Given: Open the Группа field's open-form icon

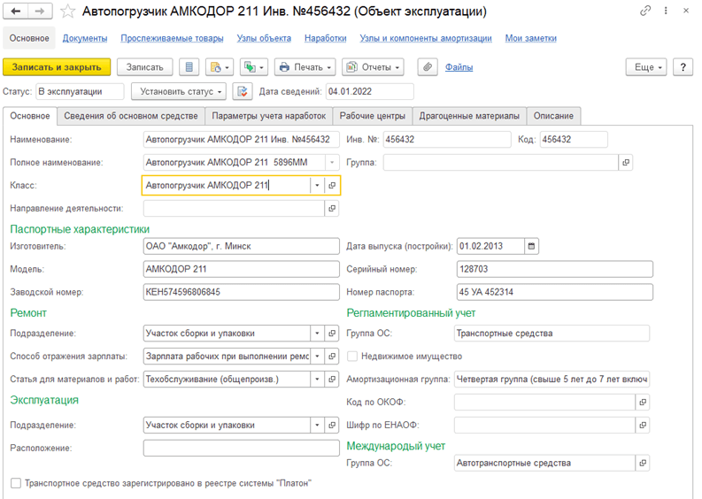Looking at the screenshot, I should tap(626, 163).
